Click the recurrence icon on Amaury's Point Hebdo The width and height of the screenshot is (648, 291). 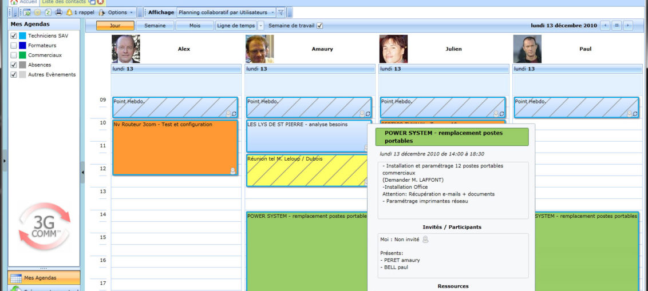(368, 114)
